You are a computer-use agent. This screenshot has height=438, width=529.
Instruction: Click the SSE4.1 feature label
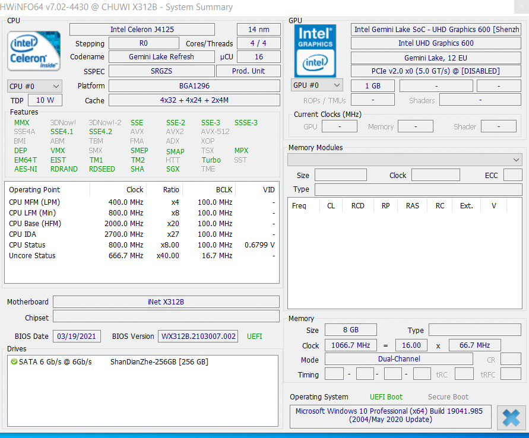pyautogui.click(x=62, y=132)
